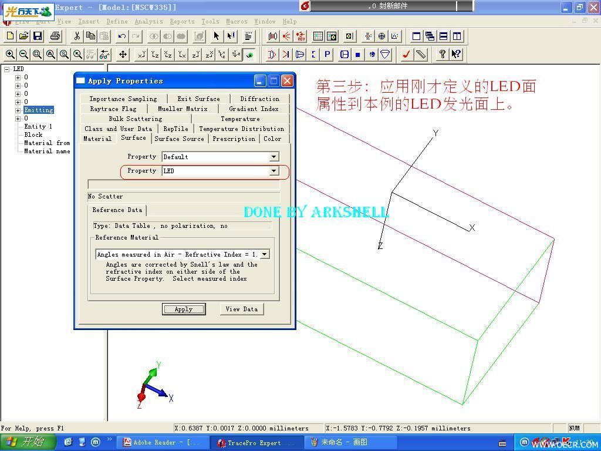This screenshot has width=601, height=451.
Task: Open the Analysis menu
Action: tap(148, 22)
